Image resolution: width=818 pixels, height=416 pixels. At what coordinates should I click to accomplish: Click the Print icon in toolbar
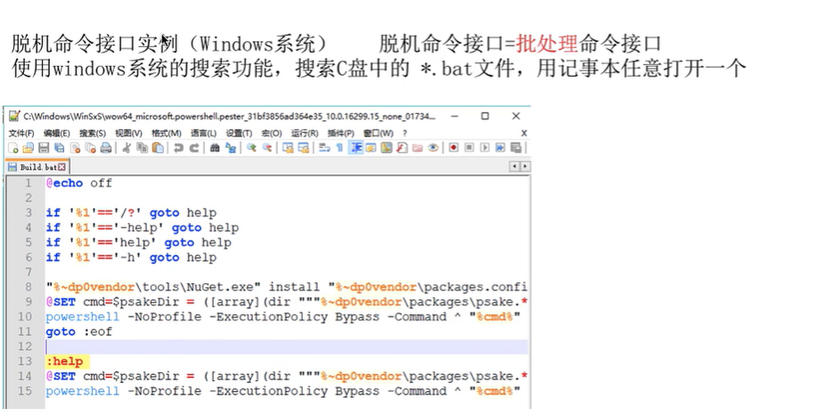pos(106,148)
